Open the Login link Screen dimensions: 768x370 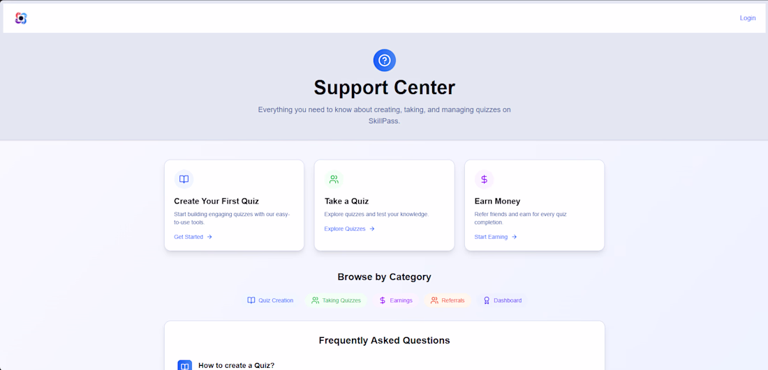pyautogui.click(x=747, y=18)
